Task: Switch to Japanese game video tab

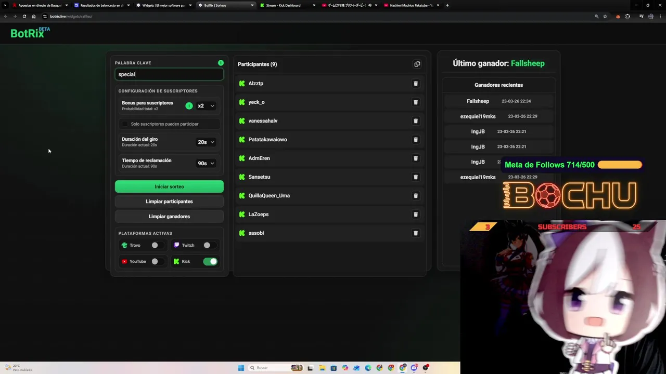Action: point(349,5)
